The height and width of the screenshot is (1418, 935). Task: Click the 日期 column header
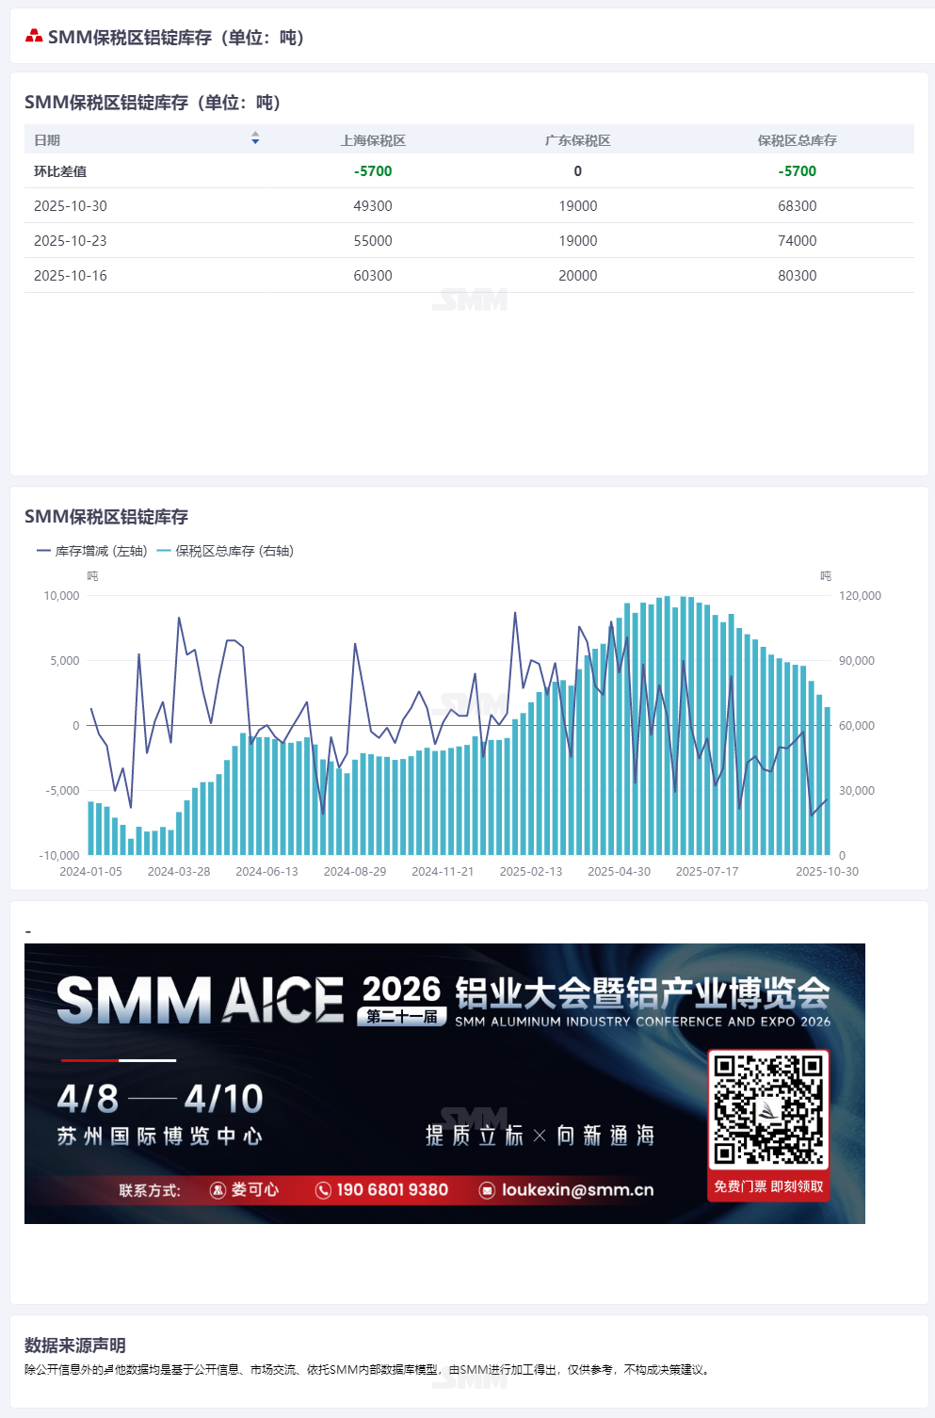coord(47,140)
